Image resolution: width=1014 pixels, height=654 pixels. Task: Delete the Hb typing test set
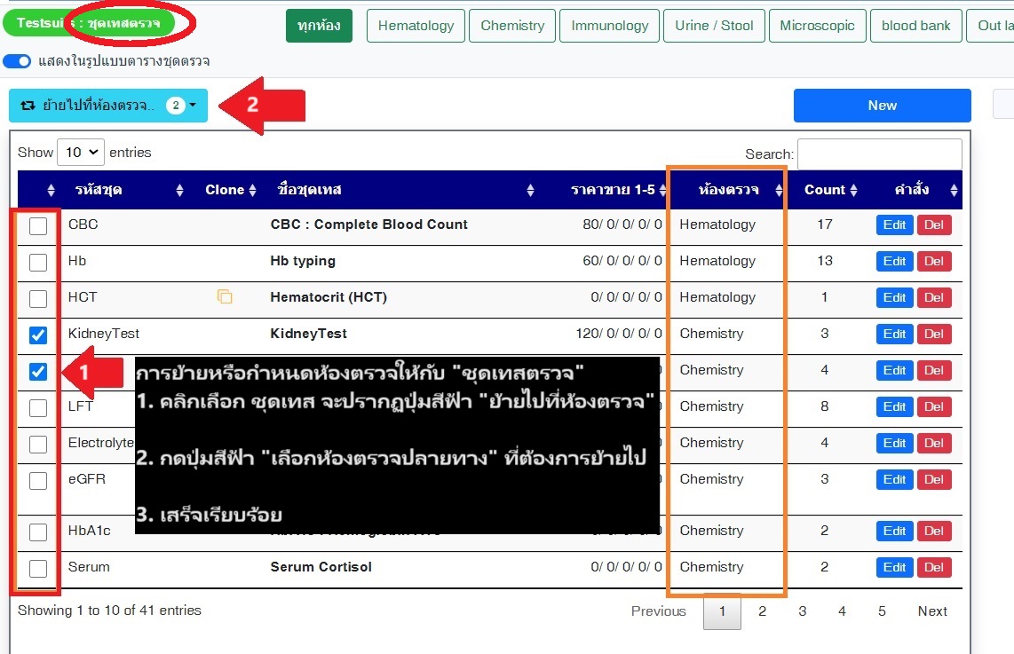tap(934, 261)
